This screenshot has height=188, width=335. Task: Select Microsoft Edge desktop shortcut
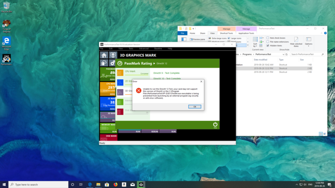point(6,43)
